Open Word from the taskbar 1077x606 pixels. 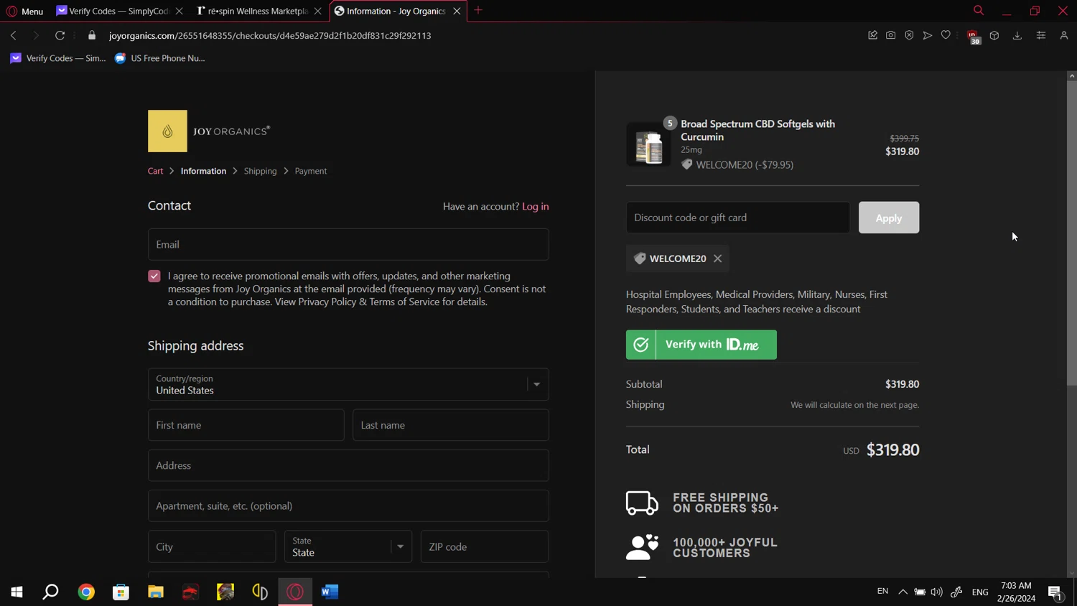[330, 592]
